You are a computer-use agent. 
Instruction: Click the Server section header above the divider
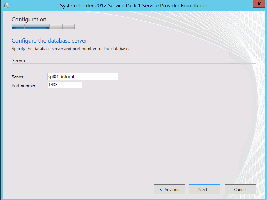(x=18, y=60)
